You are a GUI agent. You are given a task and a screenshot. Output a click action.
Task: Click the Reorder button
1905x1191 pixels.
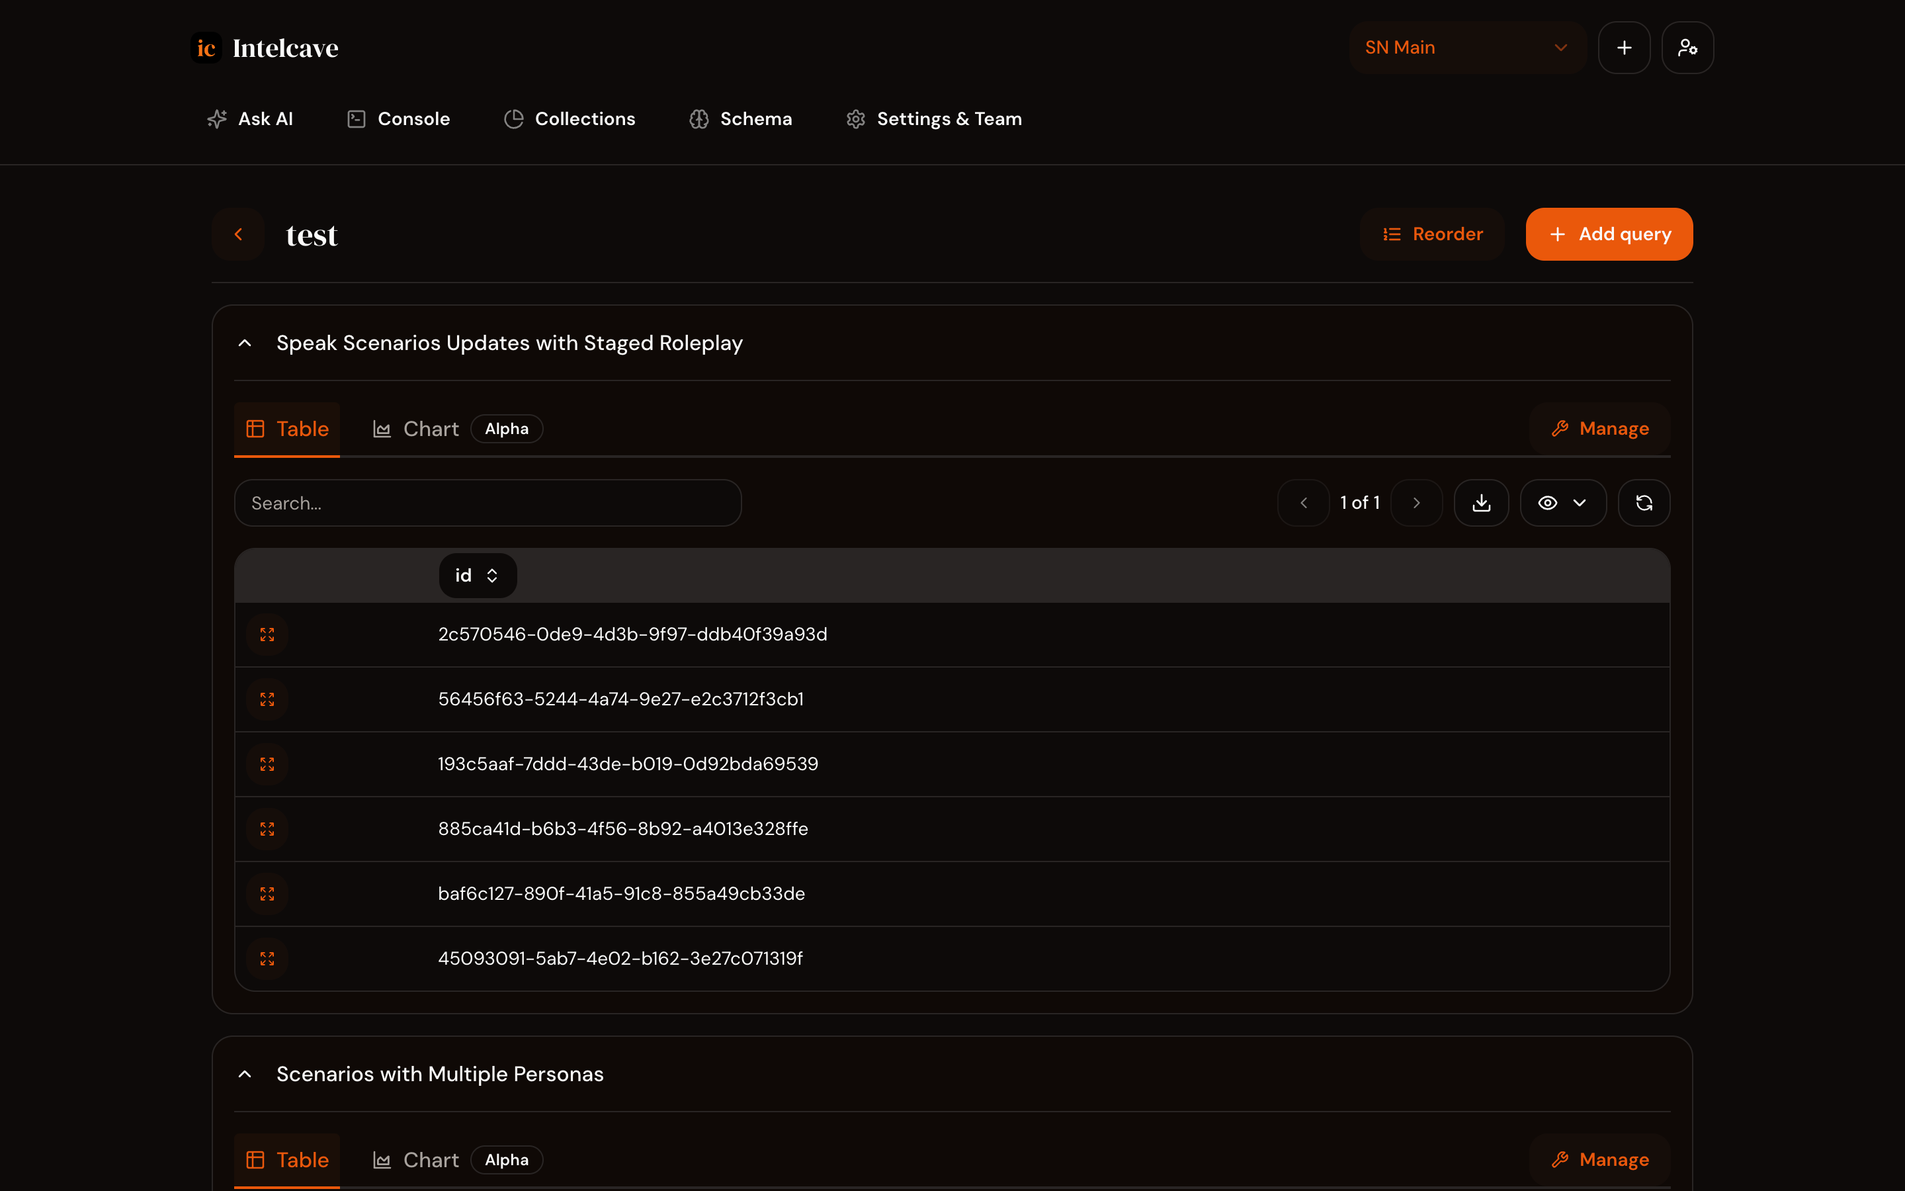1432,234
